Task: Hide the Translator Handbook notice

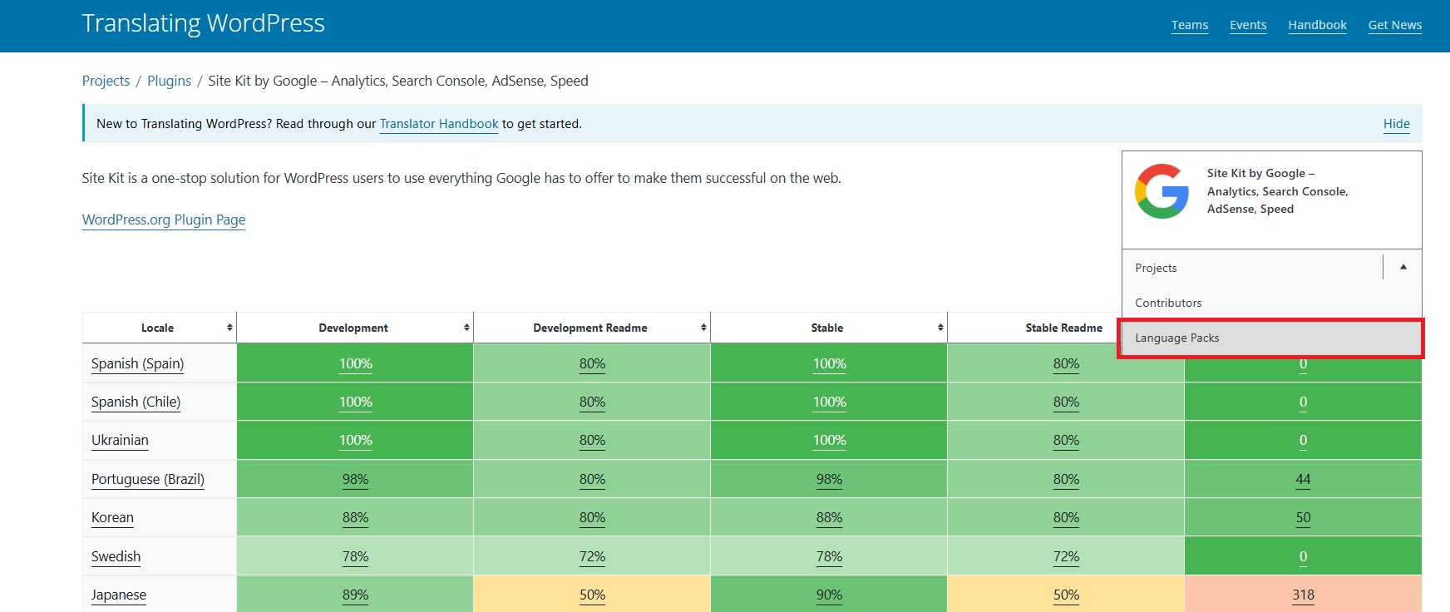Action: pos(1396,124)
